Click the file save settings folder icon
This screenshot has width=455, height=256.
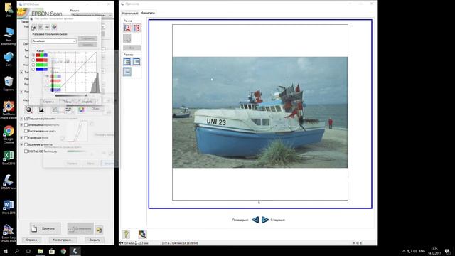pos(100,229)
